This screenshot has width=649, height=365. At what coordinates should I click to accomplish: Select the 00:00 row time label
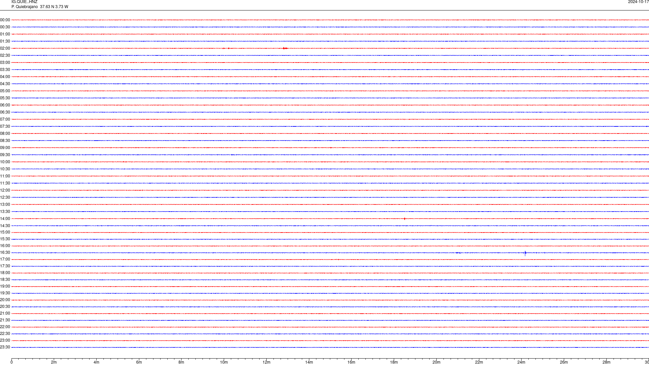click(5, 20)
